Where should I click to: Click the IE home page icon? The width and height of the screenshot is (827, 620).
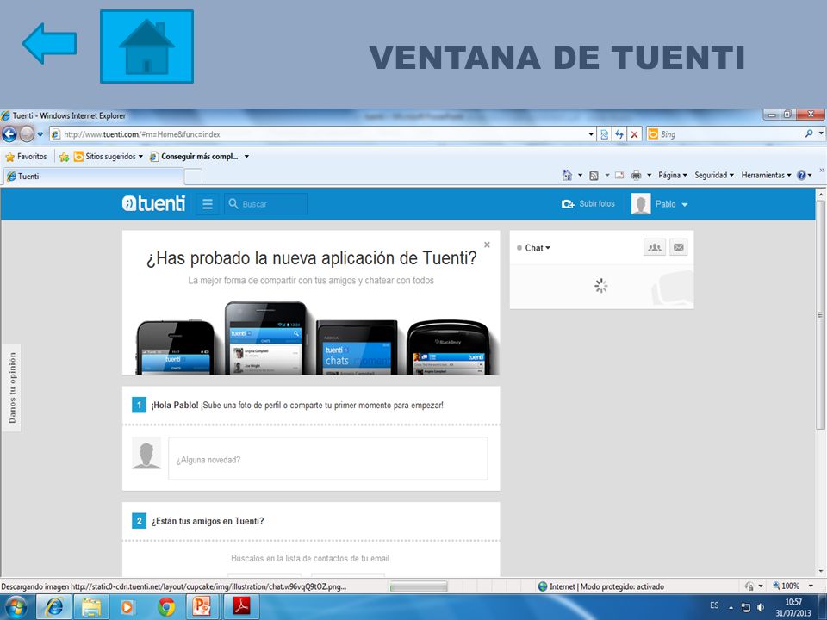[x=567, y=175]
